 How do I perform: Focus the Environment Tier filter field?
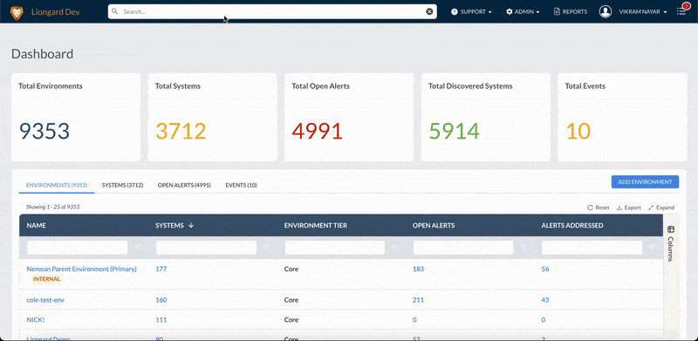pos(335,248)
